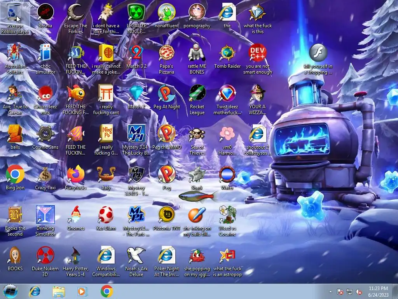This screenshot has width=398, height=299.
Task: Launch Internet Explorer from the taskbar
Action: point(35,291)
